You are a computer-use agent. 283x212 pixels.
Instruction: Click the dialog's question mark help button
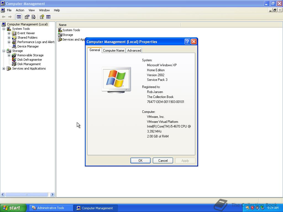point(187,42)
